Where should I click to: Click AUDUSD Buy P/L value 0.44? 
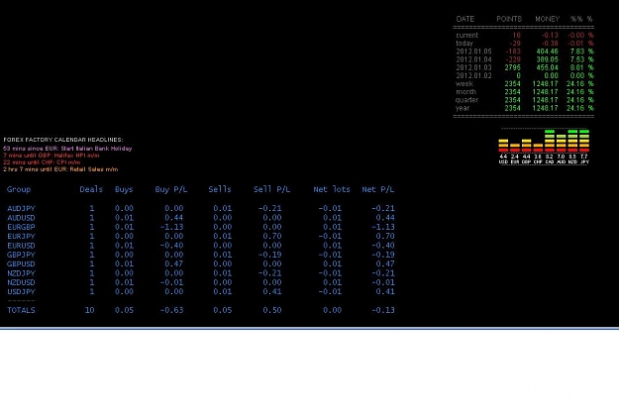pyautogui.click(x=174, y=218)
